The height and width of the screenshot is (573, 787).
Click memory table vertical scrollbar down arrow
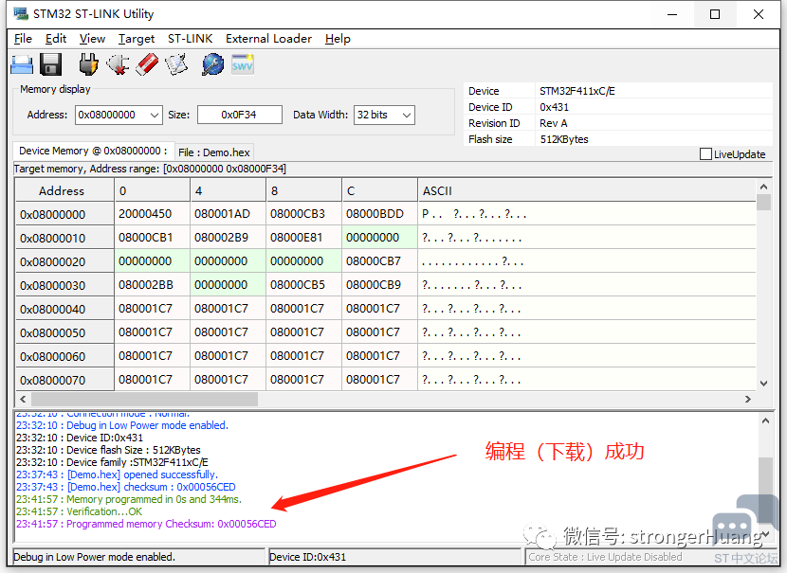[763, 384]
